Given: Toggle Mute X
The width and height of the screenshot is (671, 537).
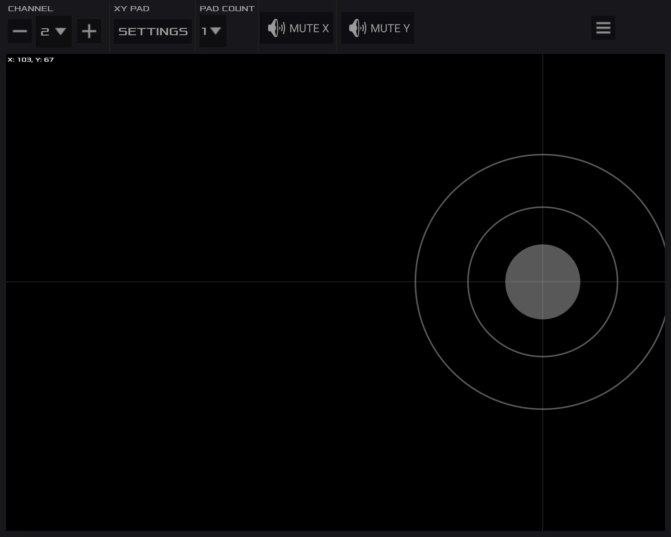Looking at the screenshot, I should [297, 28].
